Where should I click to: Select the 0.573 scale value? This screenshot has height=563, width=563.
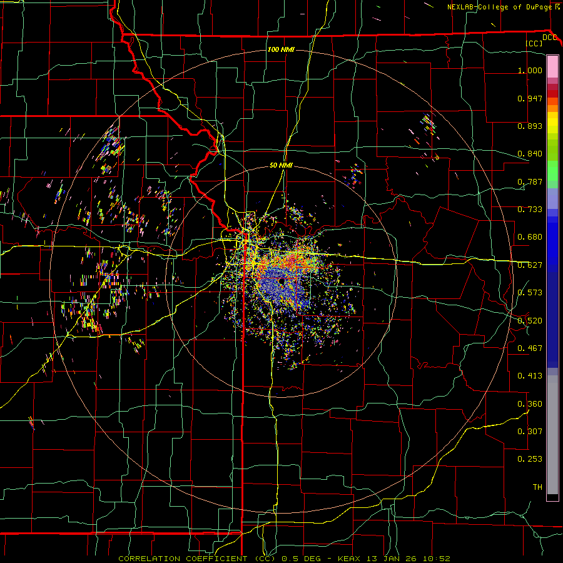tap(530, 293)
